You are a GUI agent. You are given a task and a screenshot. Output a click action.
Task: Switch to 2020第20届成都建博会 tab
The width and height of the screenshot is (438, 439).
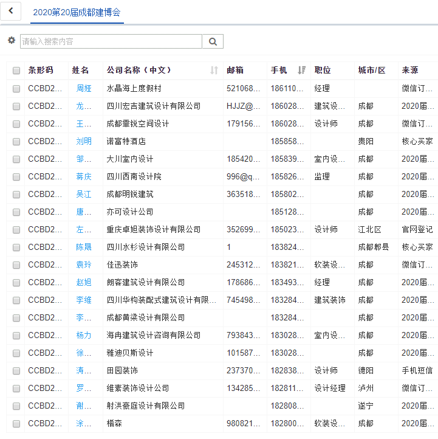[77, 12]
